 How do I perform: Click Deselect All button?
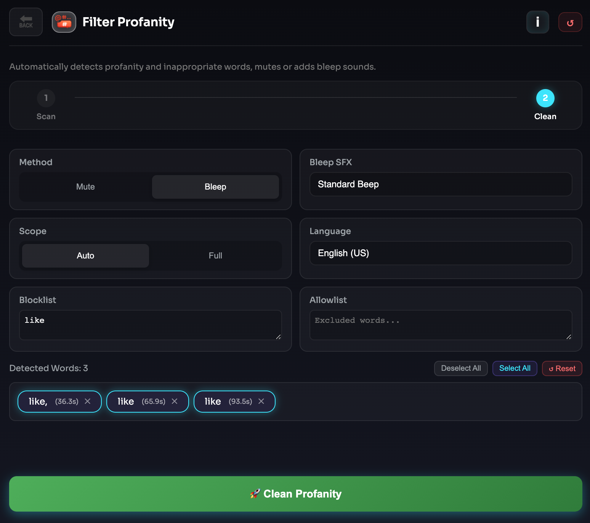[x=461, y=368]
